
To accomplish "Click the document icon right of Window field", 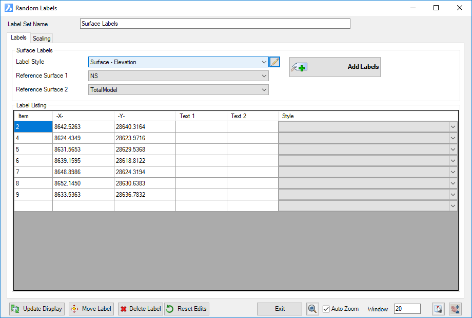I will [438, 309].
